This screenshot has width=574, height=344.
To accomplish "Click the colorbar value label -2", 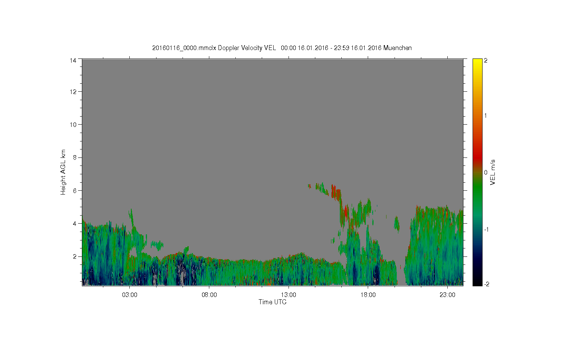I will (486, 284).
